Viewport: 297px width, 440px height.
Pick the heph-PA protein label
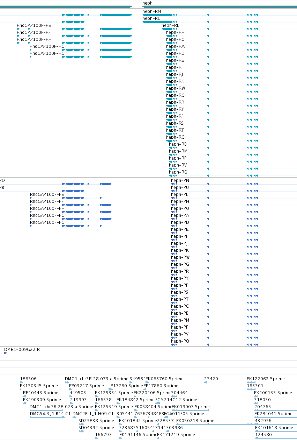pos(180,215)
